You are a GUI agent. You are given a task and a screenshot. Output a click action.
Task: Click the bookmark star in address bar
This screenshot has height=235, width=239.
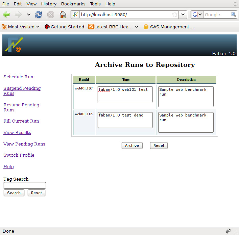coord(175,15)
